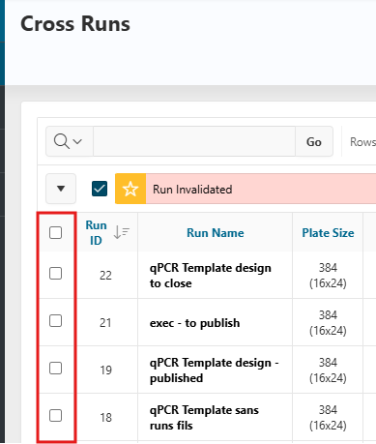Tick the select-all header checkbox

pyautogui.click(x=55, y=232)
